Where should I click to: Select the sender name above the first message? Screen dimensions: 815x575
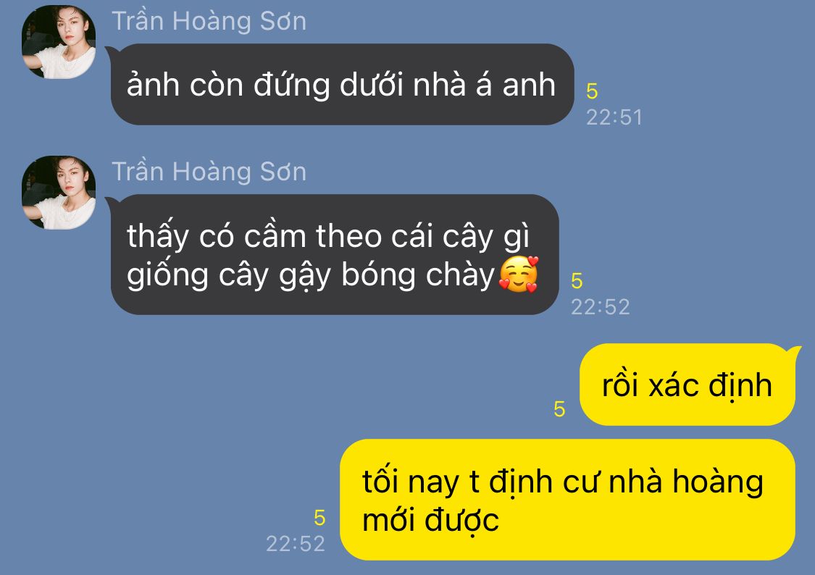pyautogui.click(x=209, y=21)
